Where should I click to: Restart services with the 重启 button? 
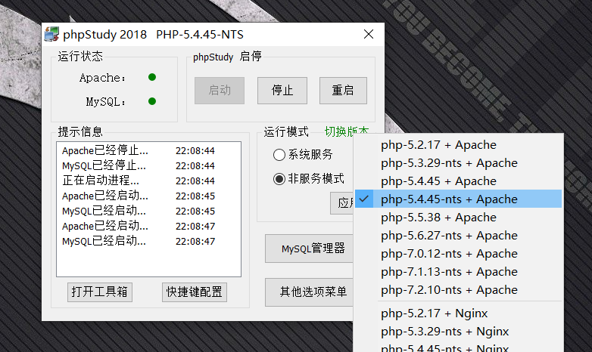coord(343,91)
